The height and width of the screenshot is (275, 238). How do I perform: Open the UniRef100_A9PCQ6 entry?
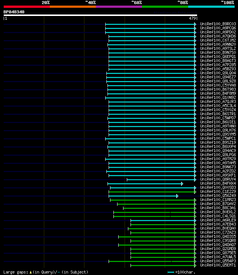pos(218,28)
